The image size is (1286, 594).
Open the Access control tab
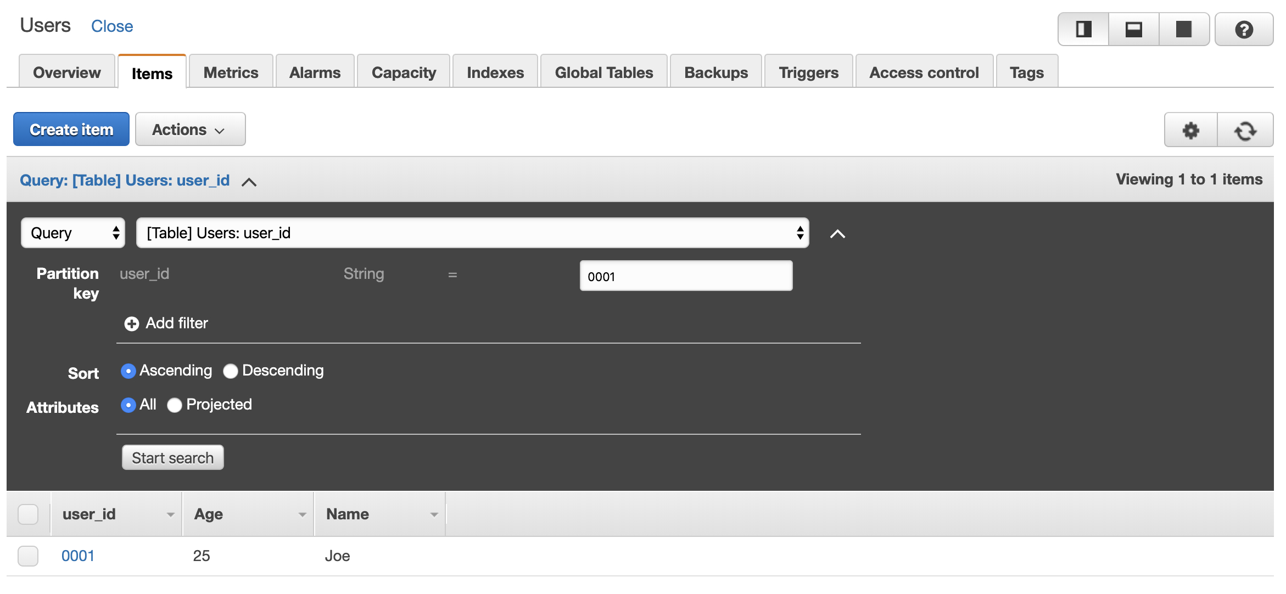point(924,72)
